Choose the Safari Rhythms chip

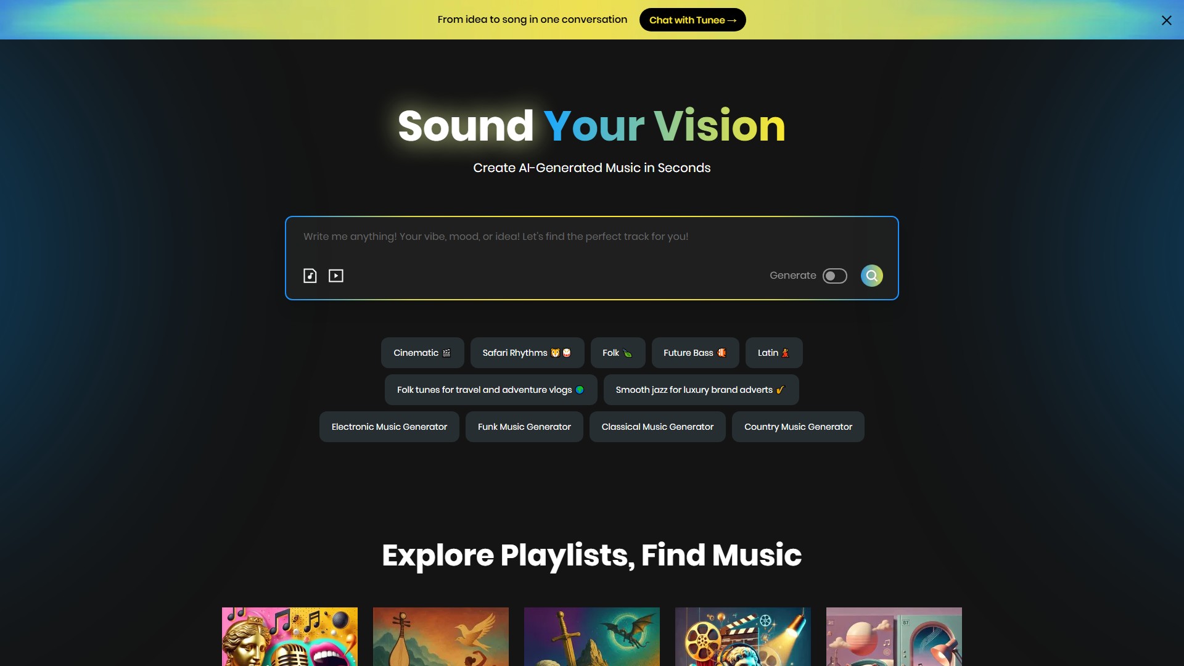(527, 353)
